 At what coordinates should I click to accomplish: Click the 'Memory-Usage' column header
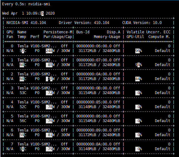[x=107, y=37]
